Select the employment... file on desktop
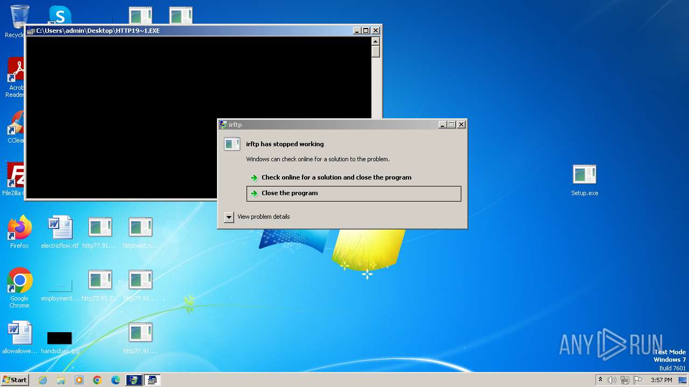Image resolution: width=689 pixels, height=387 pixels. (x=60, y=289)
